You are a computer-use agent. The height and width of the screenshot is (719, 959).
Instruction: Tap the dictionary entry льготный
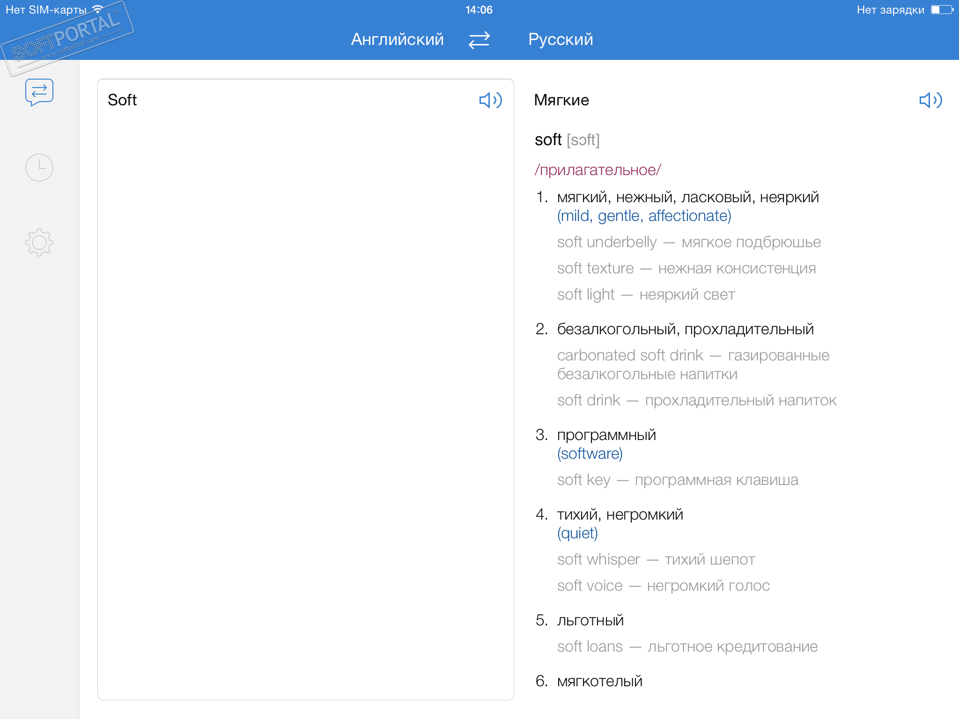(x=590, y=620)
